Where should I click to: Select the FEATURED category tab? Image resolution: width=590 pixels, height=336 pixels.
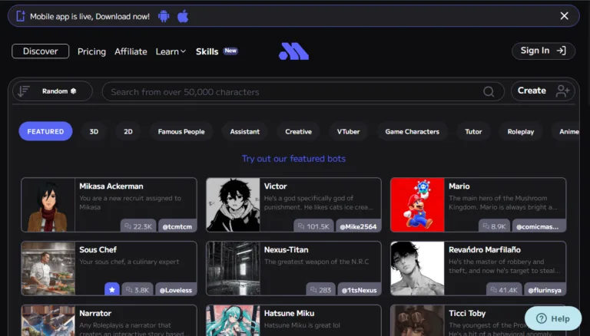(45, 131)
